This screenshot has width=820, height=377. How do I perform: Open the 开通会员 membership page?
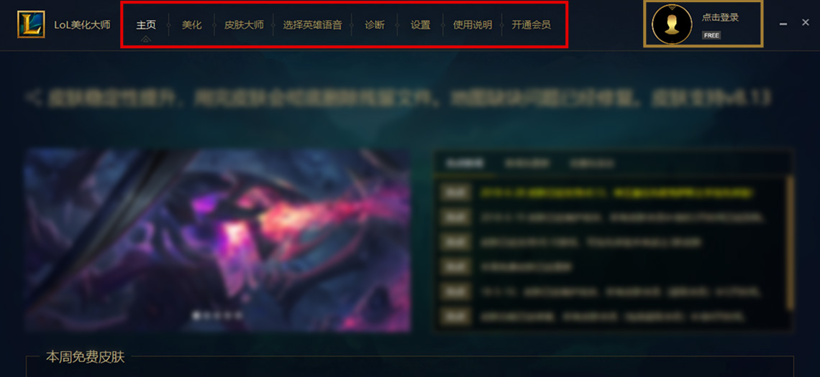click(x=531, y=25)
